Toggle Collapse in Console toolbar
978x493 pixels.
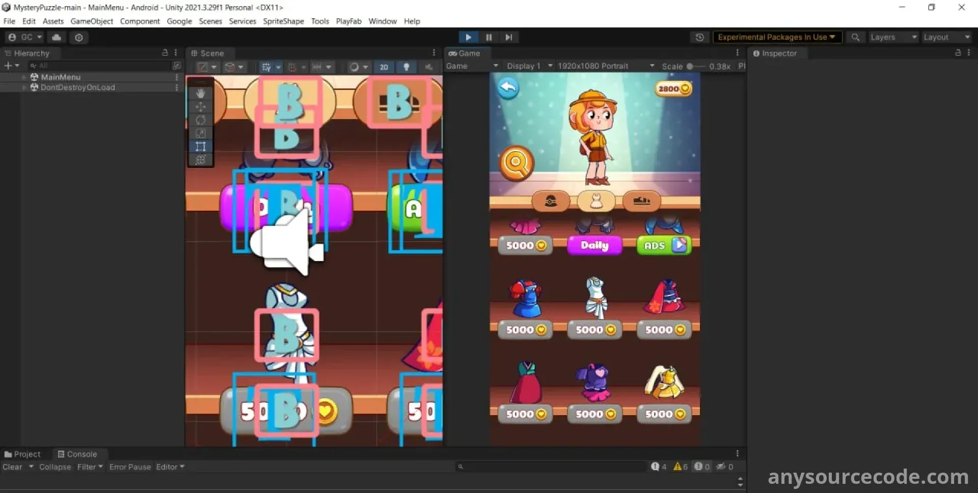(55, 467)
